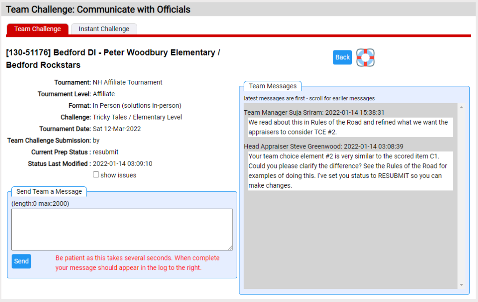Click the lifebuoy help icon
Screen dimensions: 478x302
(x=365, y=57)
